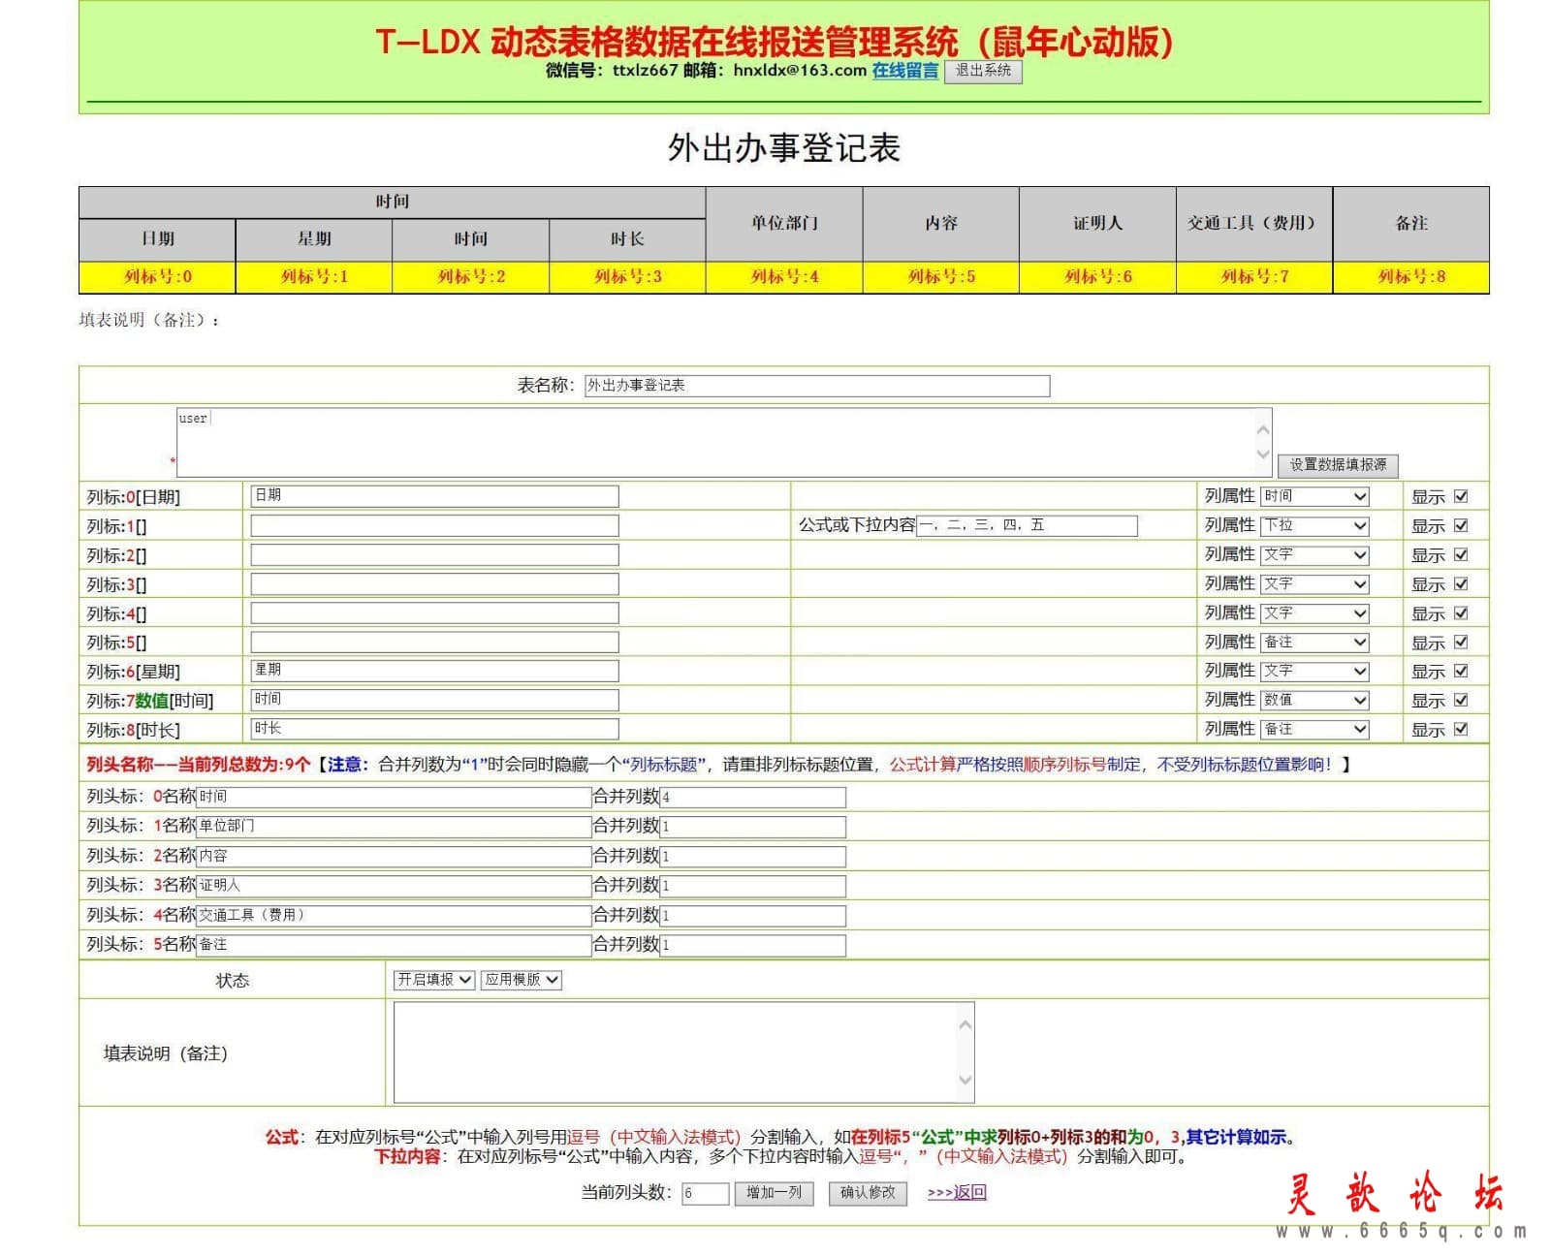
Task: Open 列属性 dropdown for 列标:8[时长]
Action: point(1314,729)
